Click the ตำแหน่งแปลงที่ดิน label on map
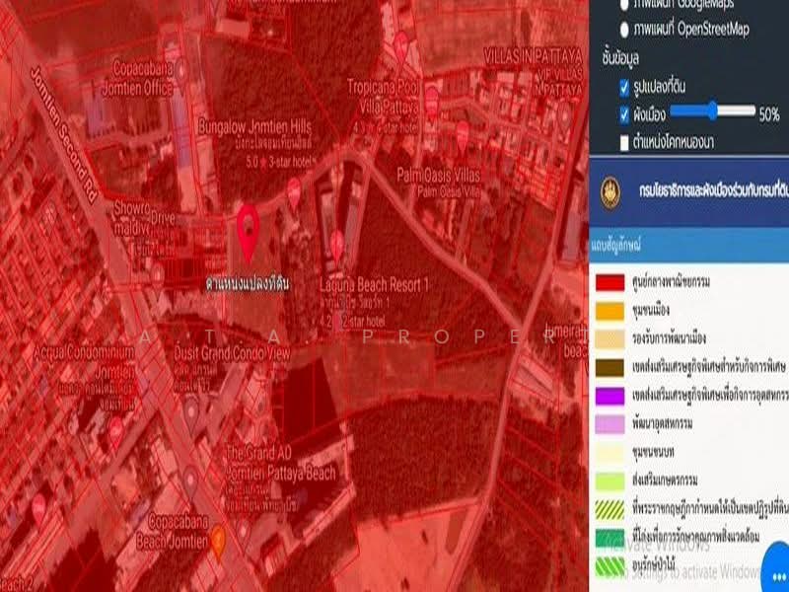Screen dimensions: 789x592 click(247, 284)
